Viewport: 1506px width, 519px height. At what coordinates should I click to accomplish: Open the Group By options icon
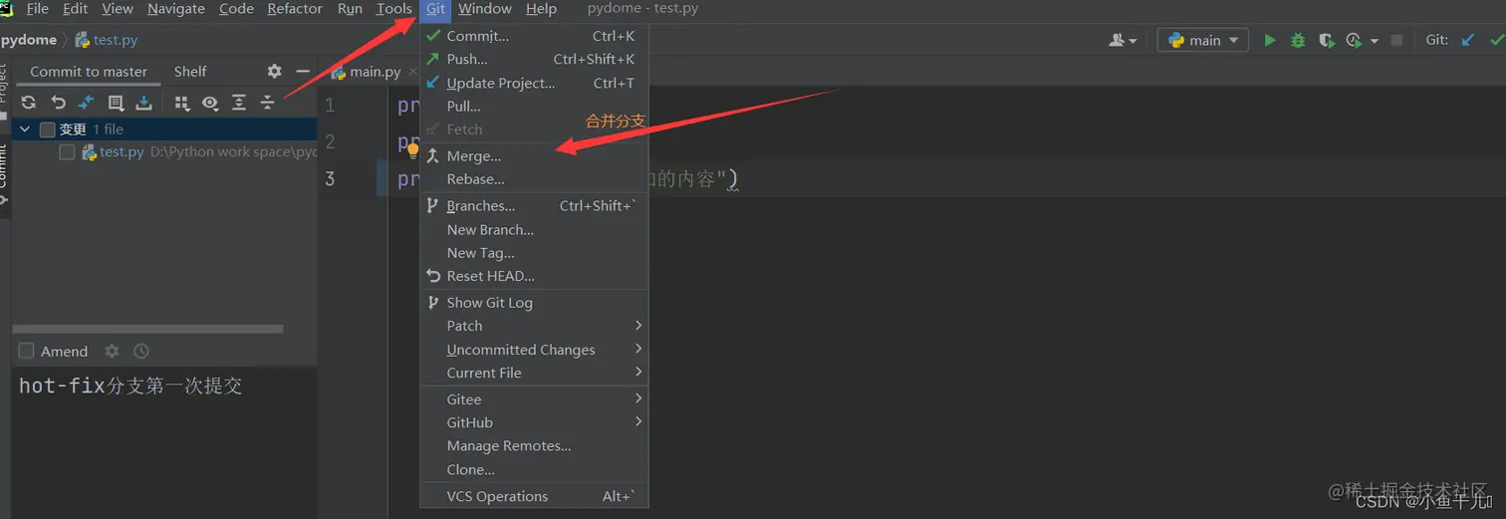pyautogui.click(x=182, y=103)
